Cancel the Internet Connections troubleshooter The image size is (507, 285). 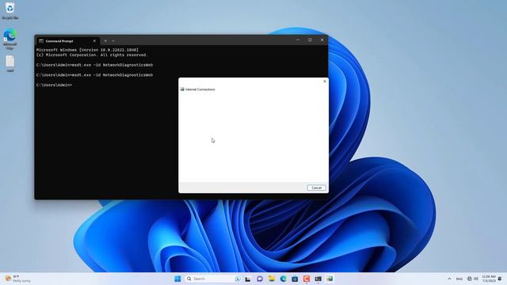[x=317, y=188]
